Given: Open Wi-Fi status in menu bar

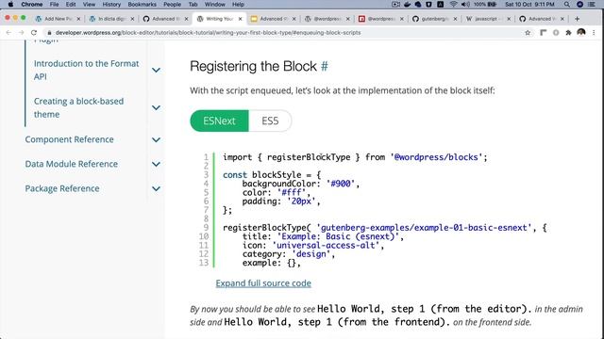Looking at the screenshot, I should coord(453,4).
